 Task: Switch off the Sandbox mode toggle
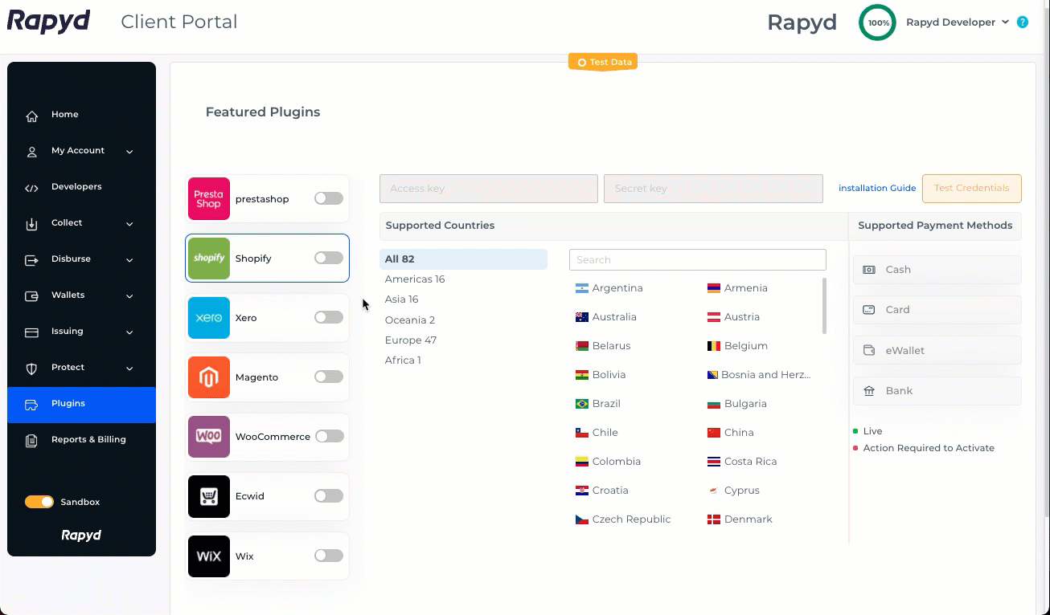39,502
